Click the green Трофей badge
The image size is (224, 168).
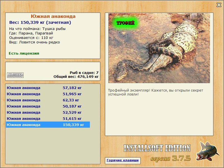point(125,23)
